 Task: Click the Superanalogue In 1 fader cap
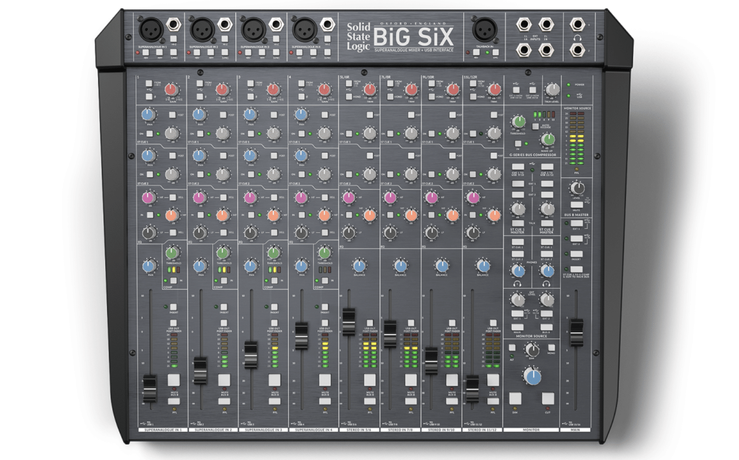tap(149, 388)
